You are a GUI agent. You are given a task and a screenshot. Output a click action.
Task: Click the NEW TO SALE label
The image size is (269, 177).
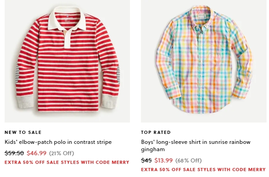tap(23, 132)
